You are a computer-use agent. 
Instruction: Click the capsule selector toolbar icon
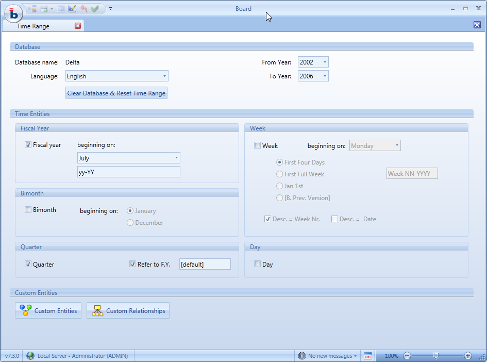(32, 9)
